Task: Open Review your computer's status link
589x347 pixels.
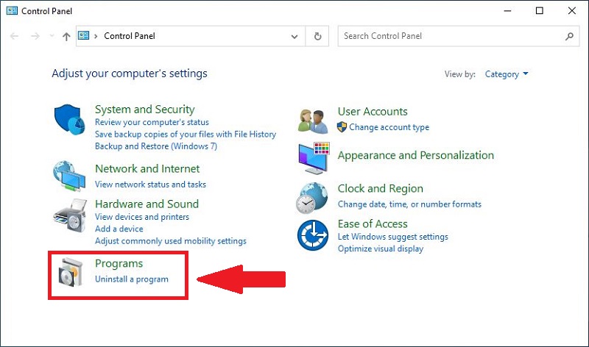Action: click(x=152, y=122)
